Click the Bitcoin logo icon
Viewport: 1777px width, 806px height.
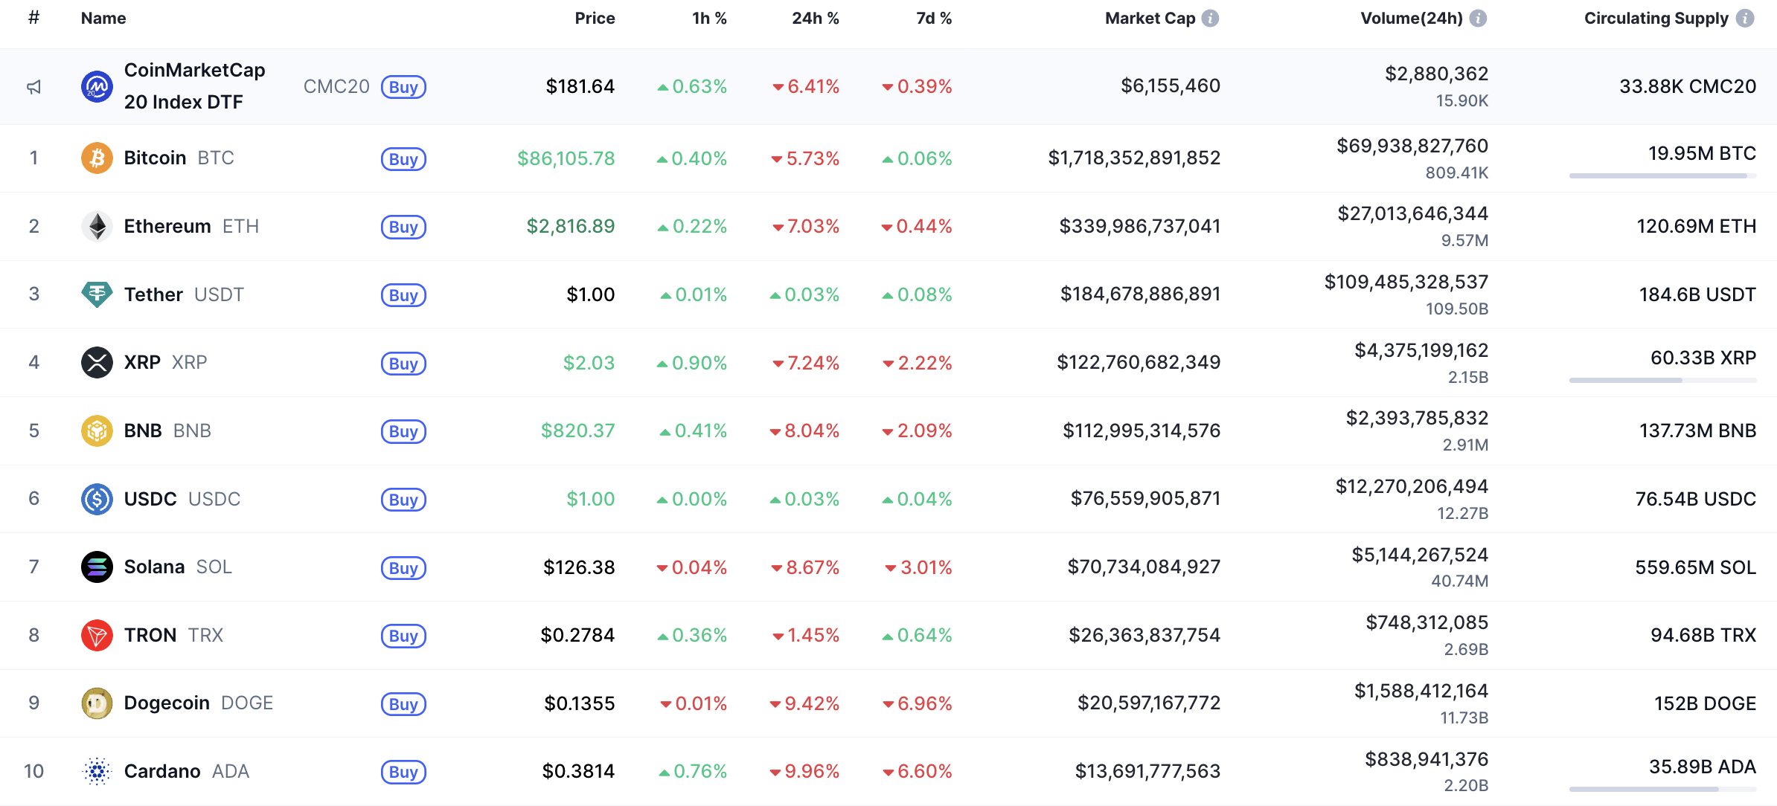coord(97,158)
